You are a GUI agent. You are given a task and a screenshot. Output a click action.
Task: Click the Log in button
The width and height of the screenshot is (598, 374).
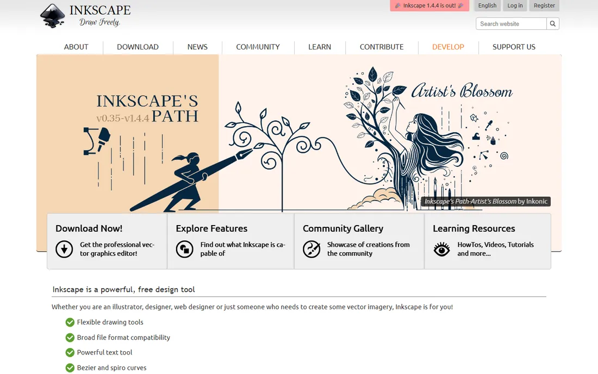tap(515, 6)
